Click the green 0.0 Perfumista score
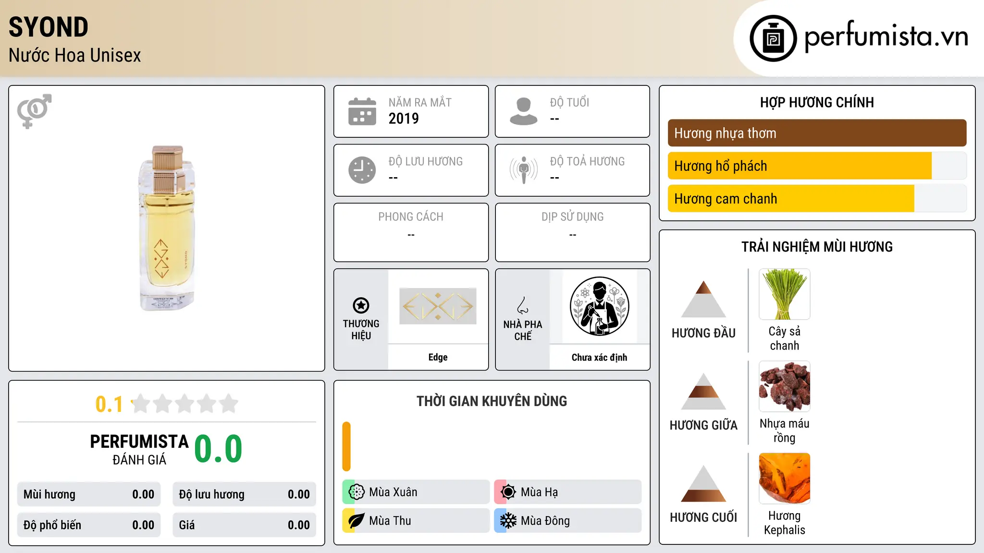This screenshot has height=553, width=984. coord(218,448)
